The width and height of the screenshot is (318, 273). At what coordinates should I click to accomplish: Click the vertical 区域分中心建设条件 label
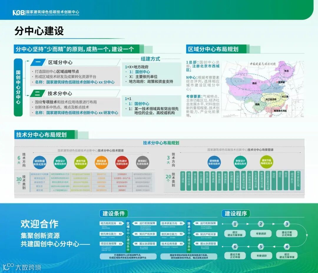point(128,236)
